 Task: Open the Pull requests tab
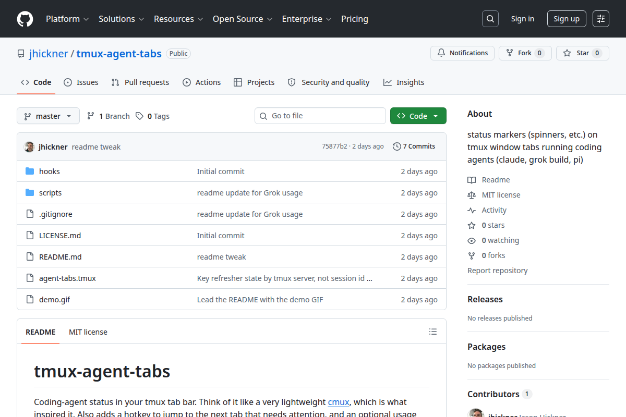point(140,82)
